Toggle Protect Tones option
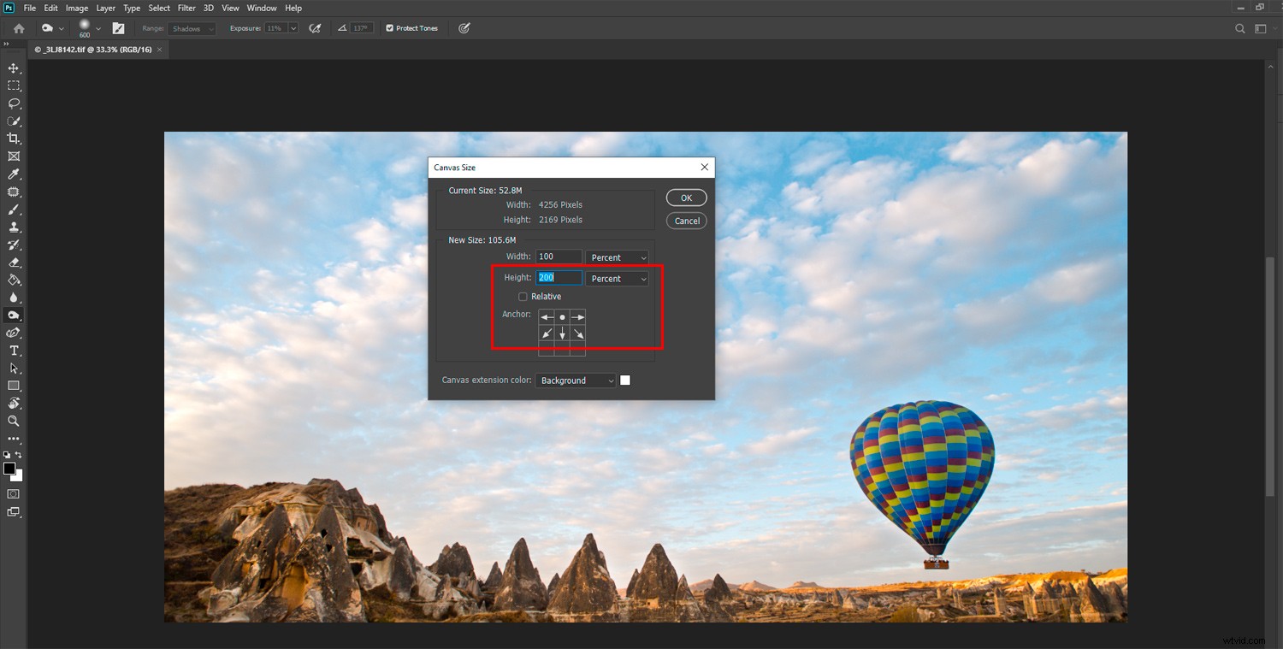Viewport: 1283px width, 649px height. [390, 27]
